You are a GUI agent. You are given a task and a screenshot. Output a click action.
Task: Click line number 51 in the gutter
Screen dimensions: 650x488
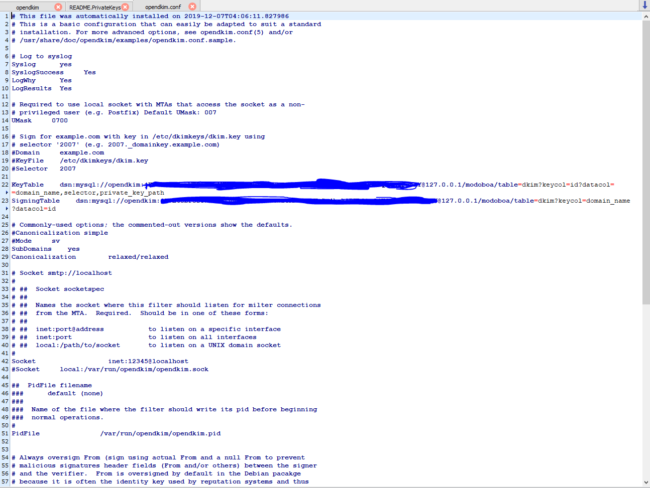click(5, 433)
